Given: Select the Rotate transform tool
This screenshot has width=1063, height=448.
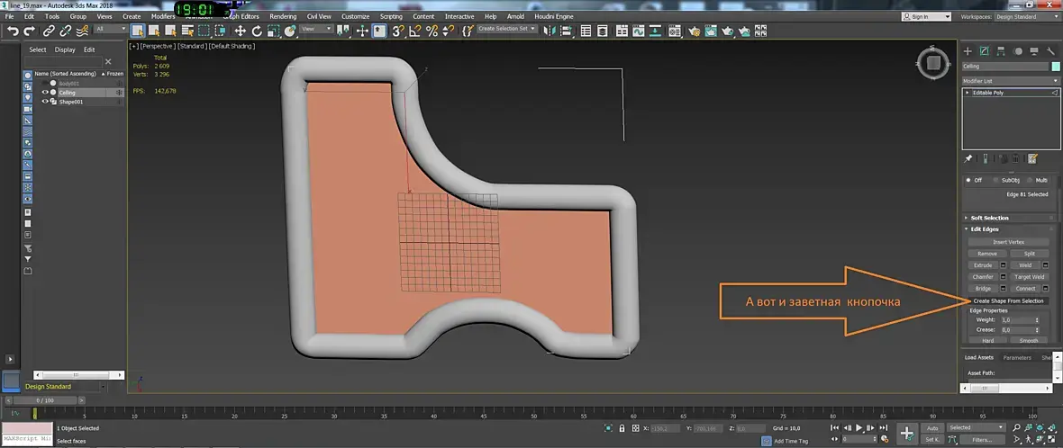Looking at the screenshot, I should coord(257,31).
